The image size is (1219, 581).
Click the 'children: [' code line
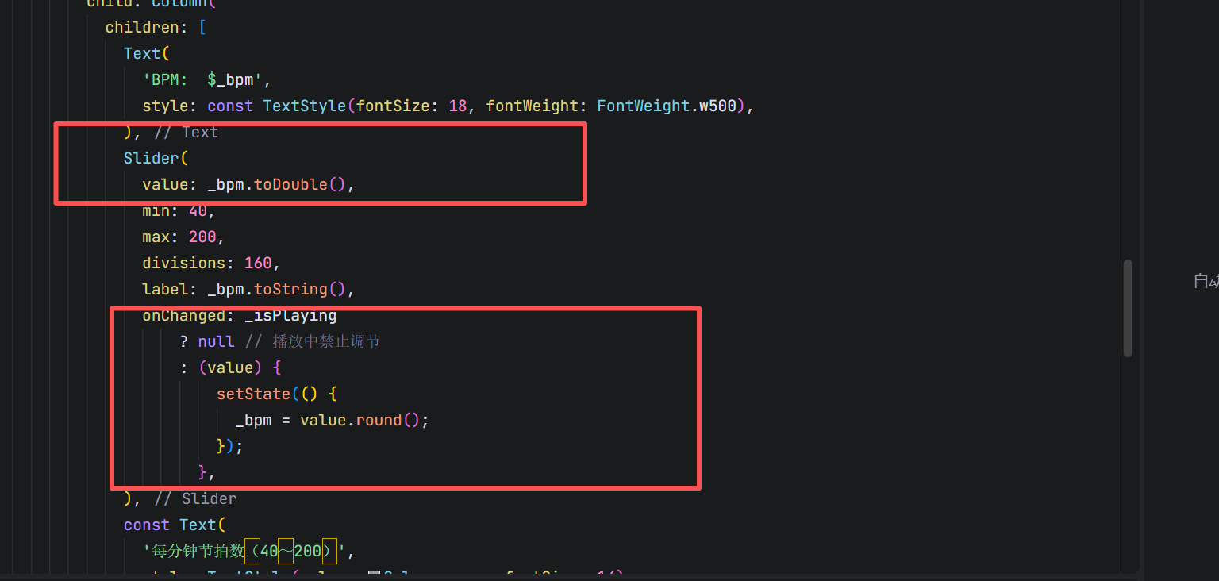156,28
